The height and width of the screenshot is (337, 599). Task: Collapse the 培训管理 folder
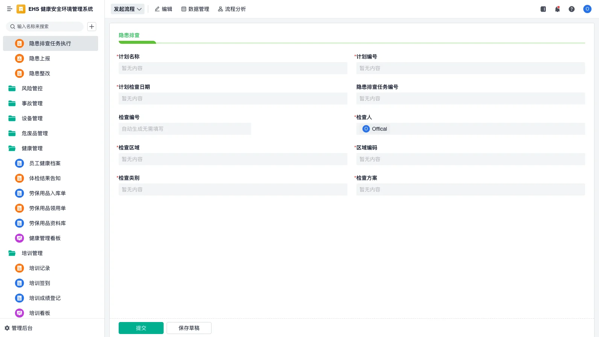coord(32,253)
